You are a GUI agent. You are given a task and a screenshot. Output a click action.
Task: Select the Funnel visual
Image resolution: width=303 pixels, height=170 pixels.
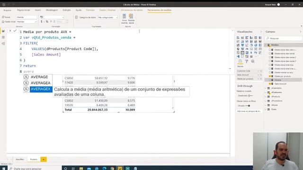coord(242,45)
